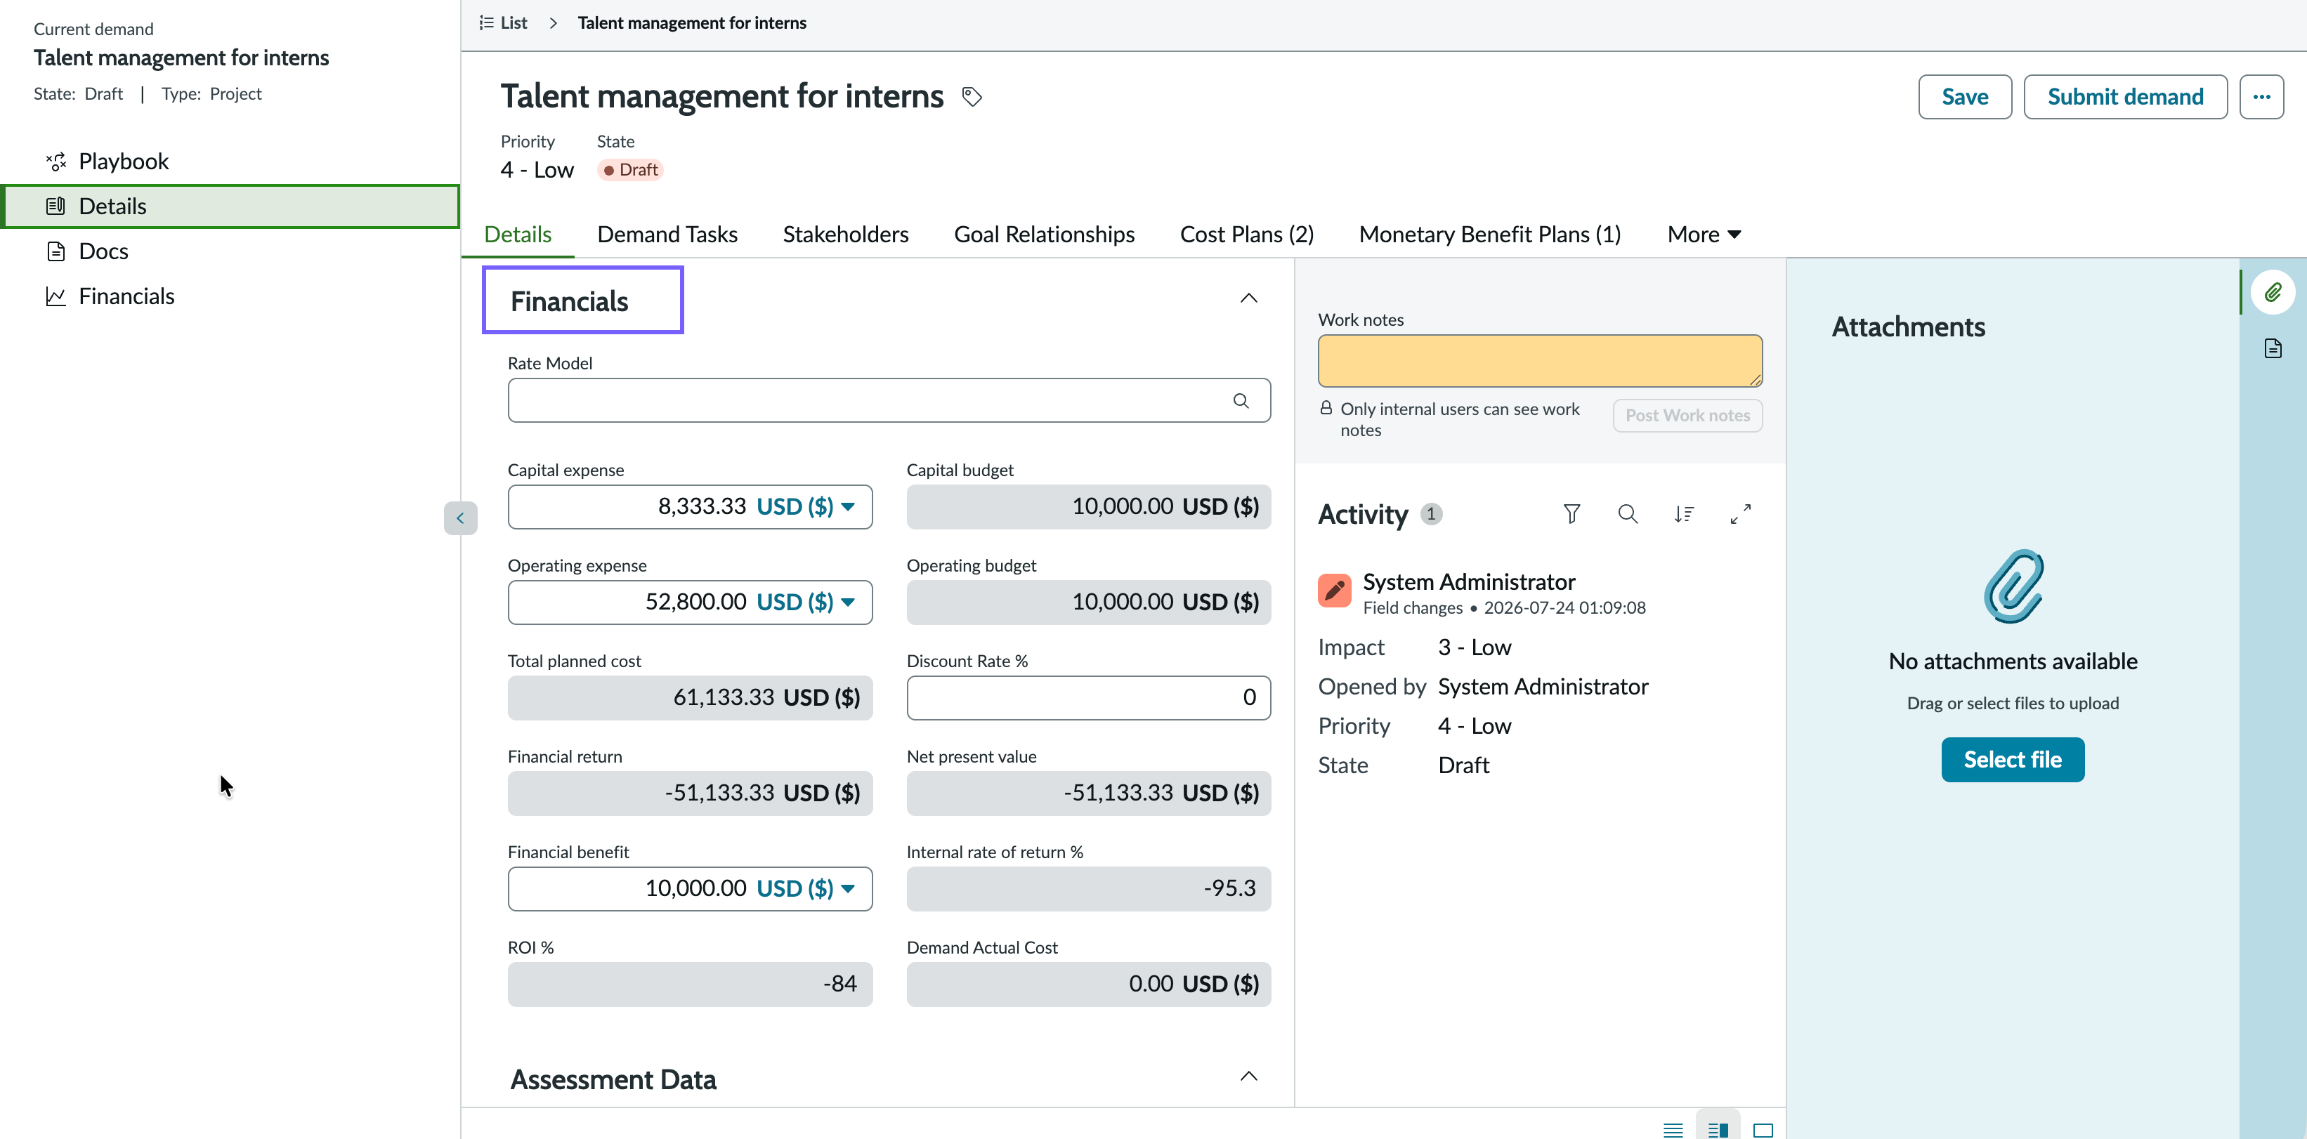Viewport: 2307px width, 1139px height.
Task: Click the Priority value 4 - Low in the header
Action: coord(537,170)
